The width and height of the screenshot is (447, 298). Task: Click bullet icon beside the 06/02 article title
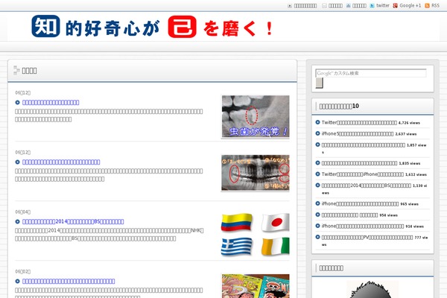17,281
